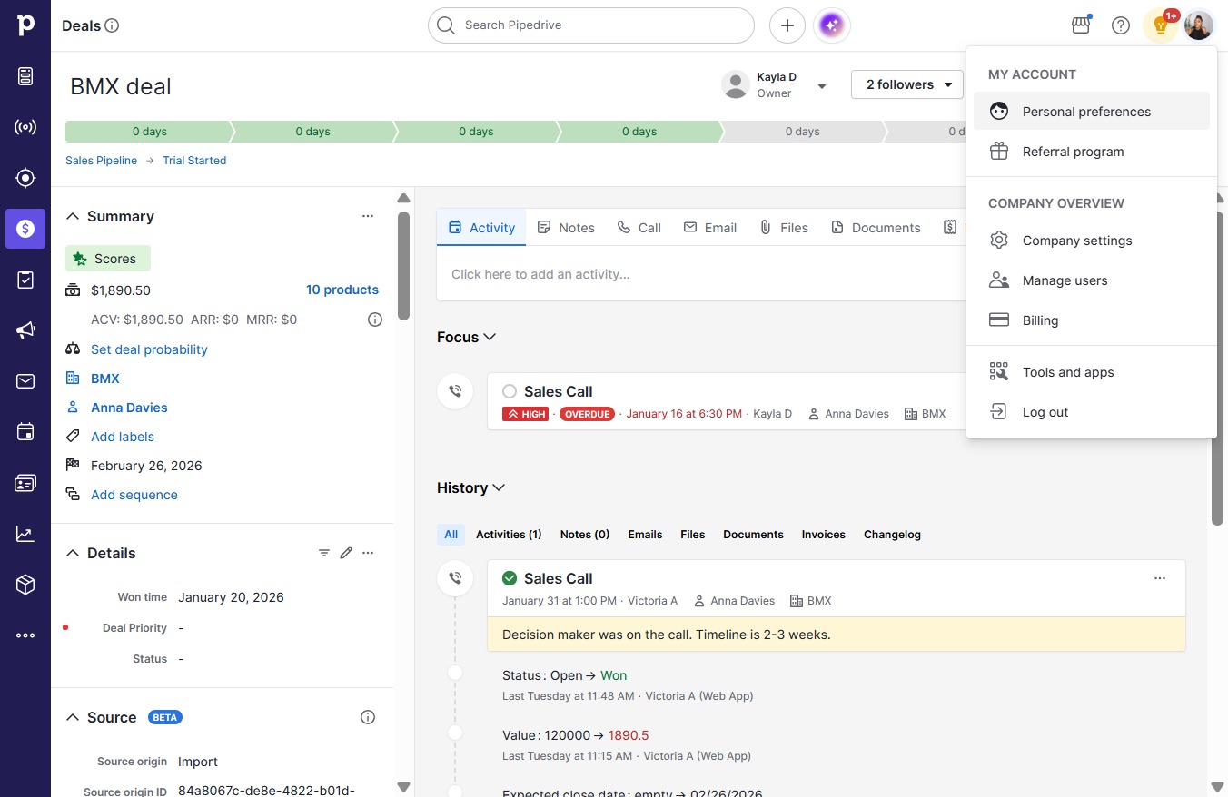This screenshot has width=1228, height=797.
Task: Open Products via the box icon
Action: (x=25, y=585)
